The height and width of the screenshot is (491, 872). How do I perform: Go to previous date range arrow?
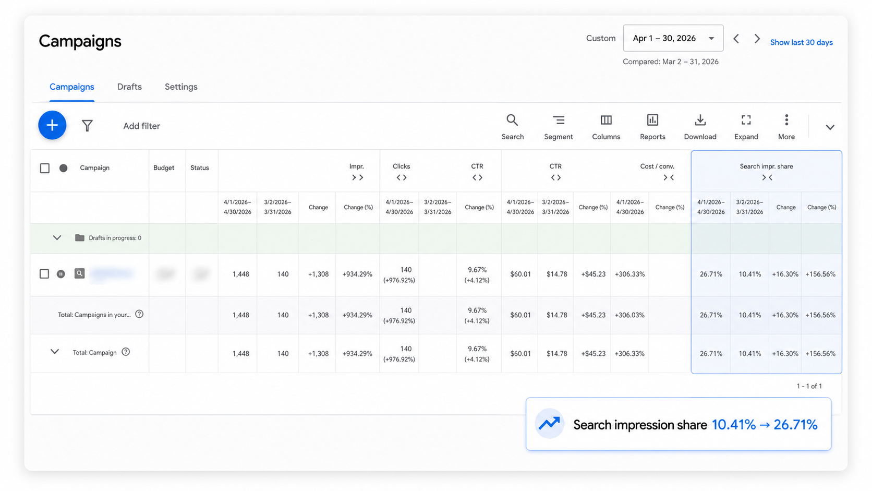pyautogui.click(x=736, y=39)
